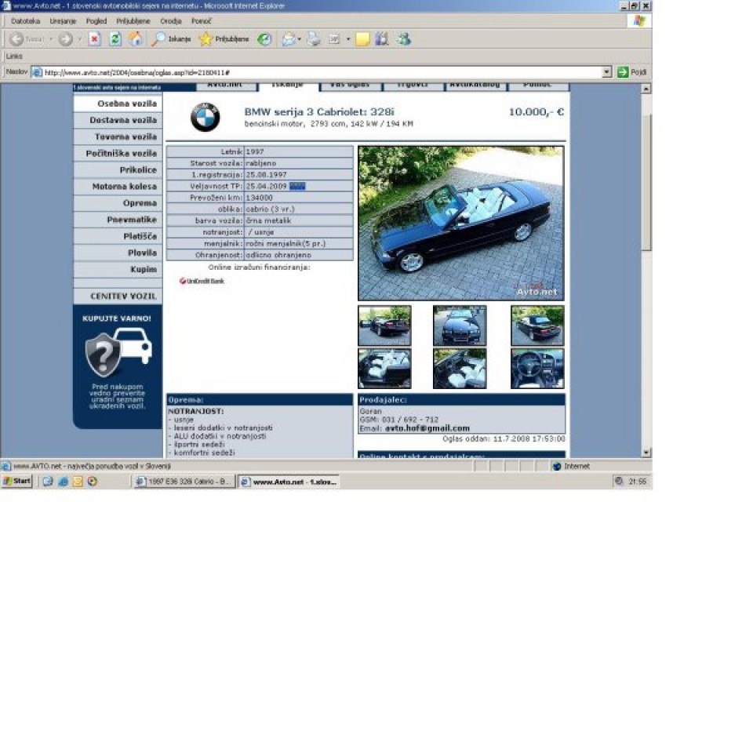Image resolution: width=753 pixels, height=753 pixels.
Task: Click the UniCredit Bank financing logo
Action: coord(202,281)
